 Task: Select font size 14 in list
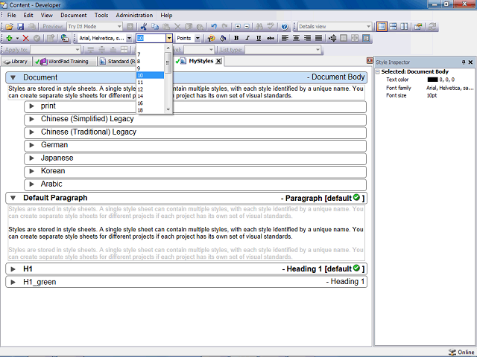[x=151, y=96]
